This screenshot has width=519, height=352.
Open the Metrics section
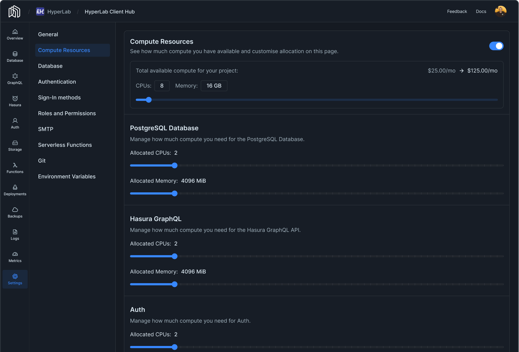pyautogui.click(x=15, y=257)
